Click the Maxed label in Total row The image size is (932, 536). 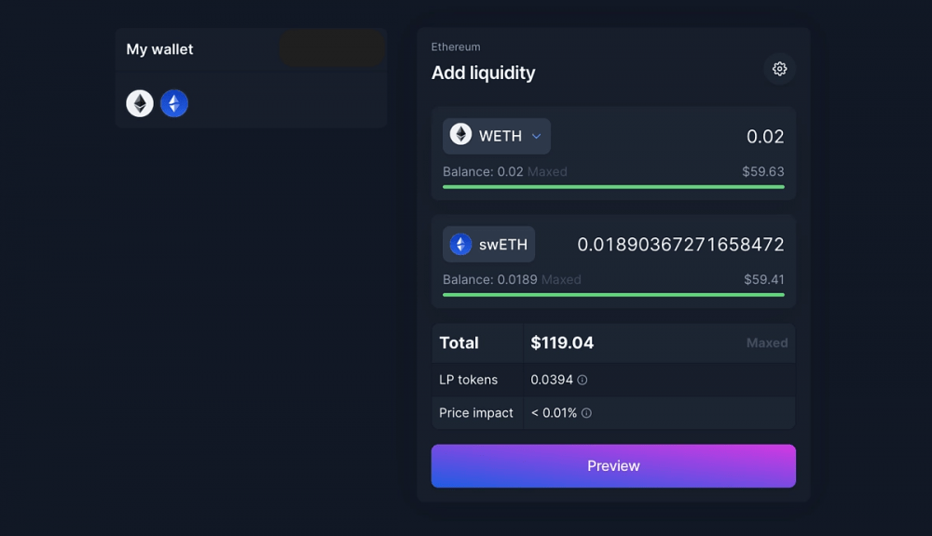point(767,343)
